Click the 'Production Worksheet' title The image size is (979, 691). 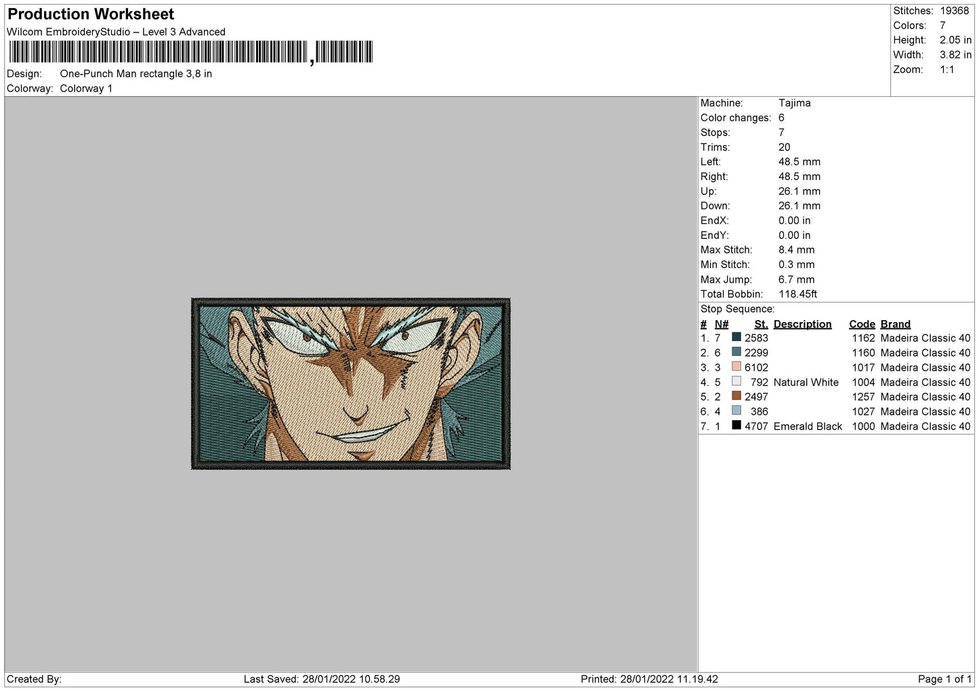pos(91,14)
